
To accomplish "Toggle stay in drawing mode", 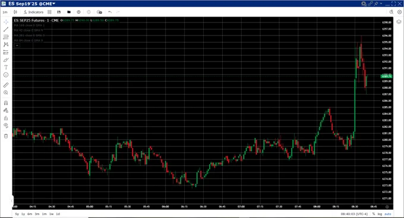I will pos(6,110).
